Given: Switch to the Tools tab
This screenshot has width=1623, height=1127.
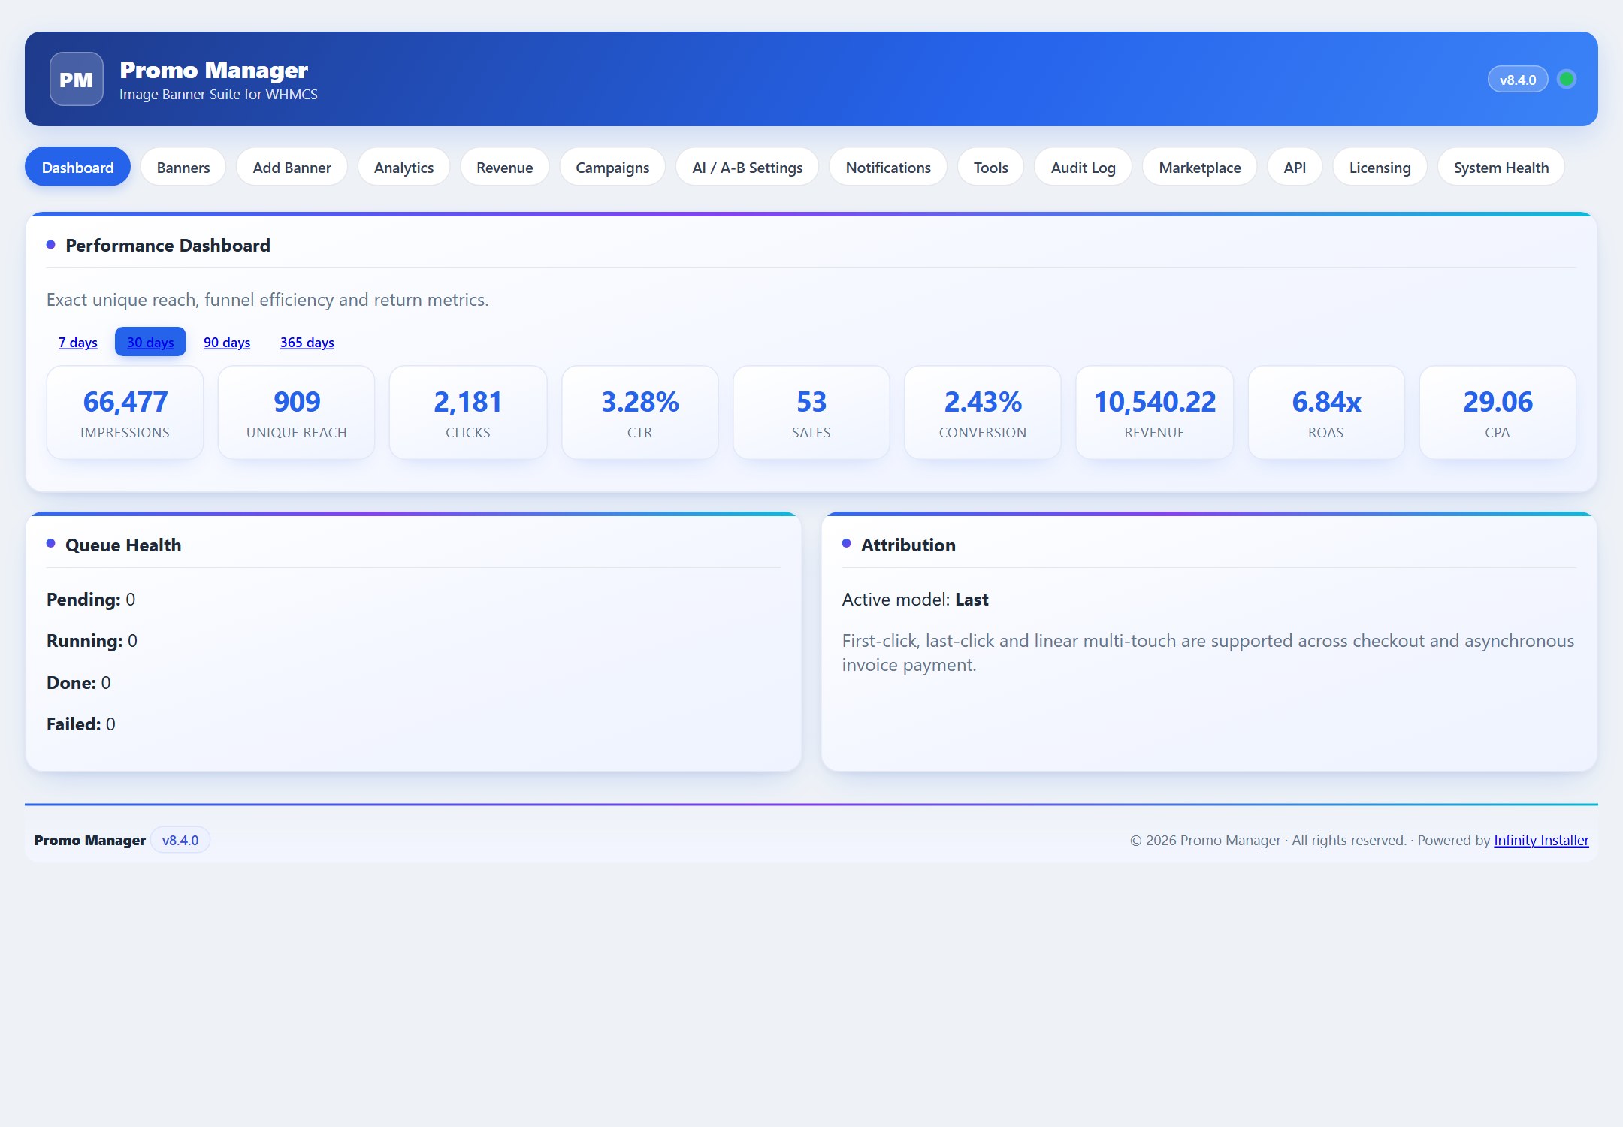Looking at the screenshot, I should point(990,167).
